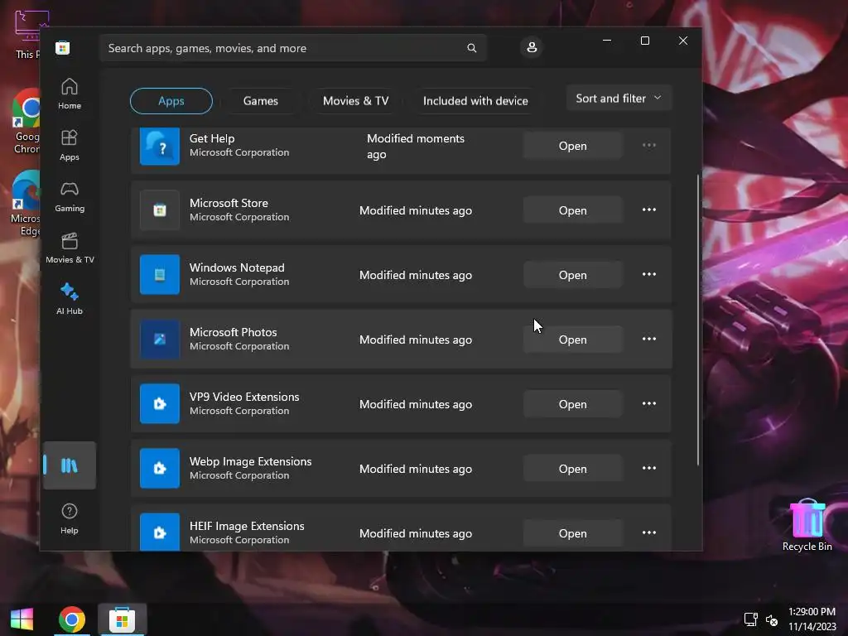Click the Windows Notepad app icon

coord(160,275)
